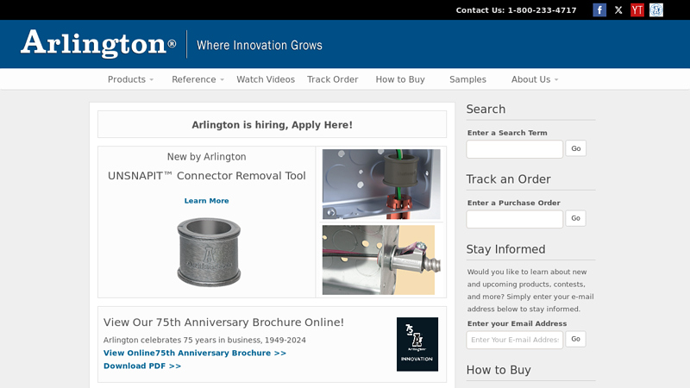
Task: Click the Track an Order sidebar heading
Action: [x=508, y=179]
